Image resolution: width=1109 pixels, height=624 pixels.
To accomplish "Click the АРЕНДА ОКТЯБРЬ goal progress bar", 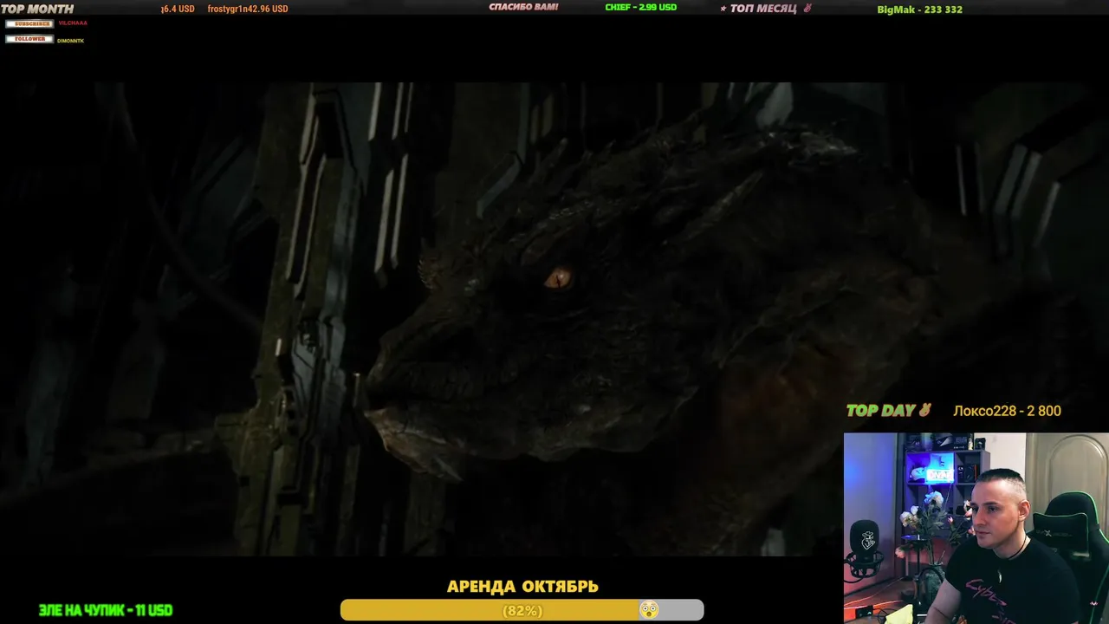I will [522, 610].
